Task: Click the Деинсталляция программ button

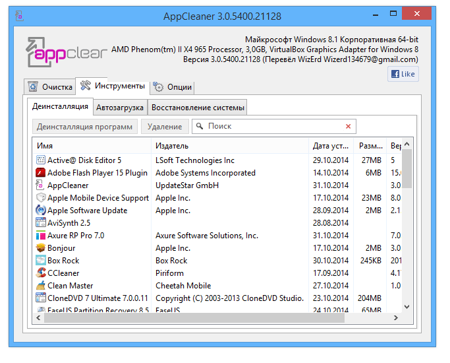Action: tap(84, 127)
